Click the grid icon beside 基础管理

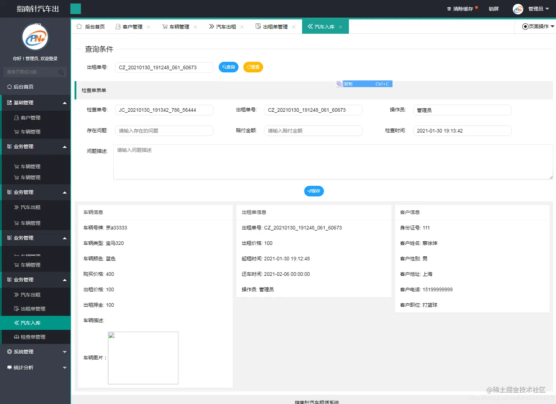tap(10, 102)
